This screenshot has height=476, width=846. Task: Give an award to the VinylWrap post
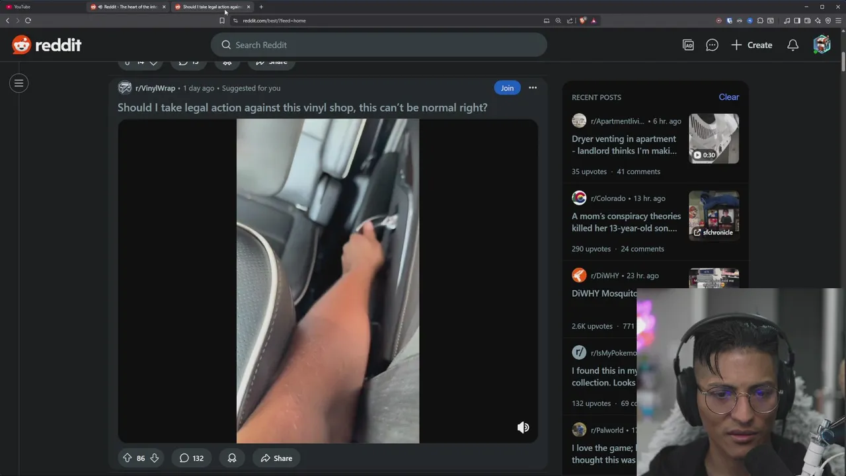[232, 458]
